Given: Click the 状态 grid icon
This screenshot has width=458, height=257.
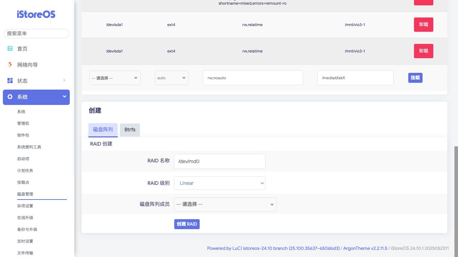Looking at the screenshot, I should [x=10, y=81].
